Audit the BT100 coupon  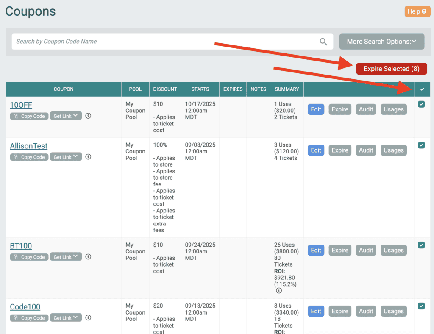pos(366,250)
